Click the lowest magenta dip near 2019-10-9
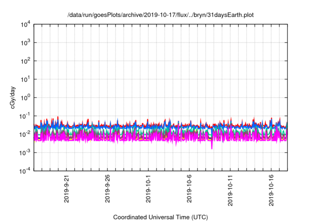 [x=212, y=148]
